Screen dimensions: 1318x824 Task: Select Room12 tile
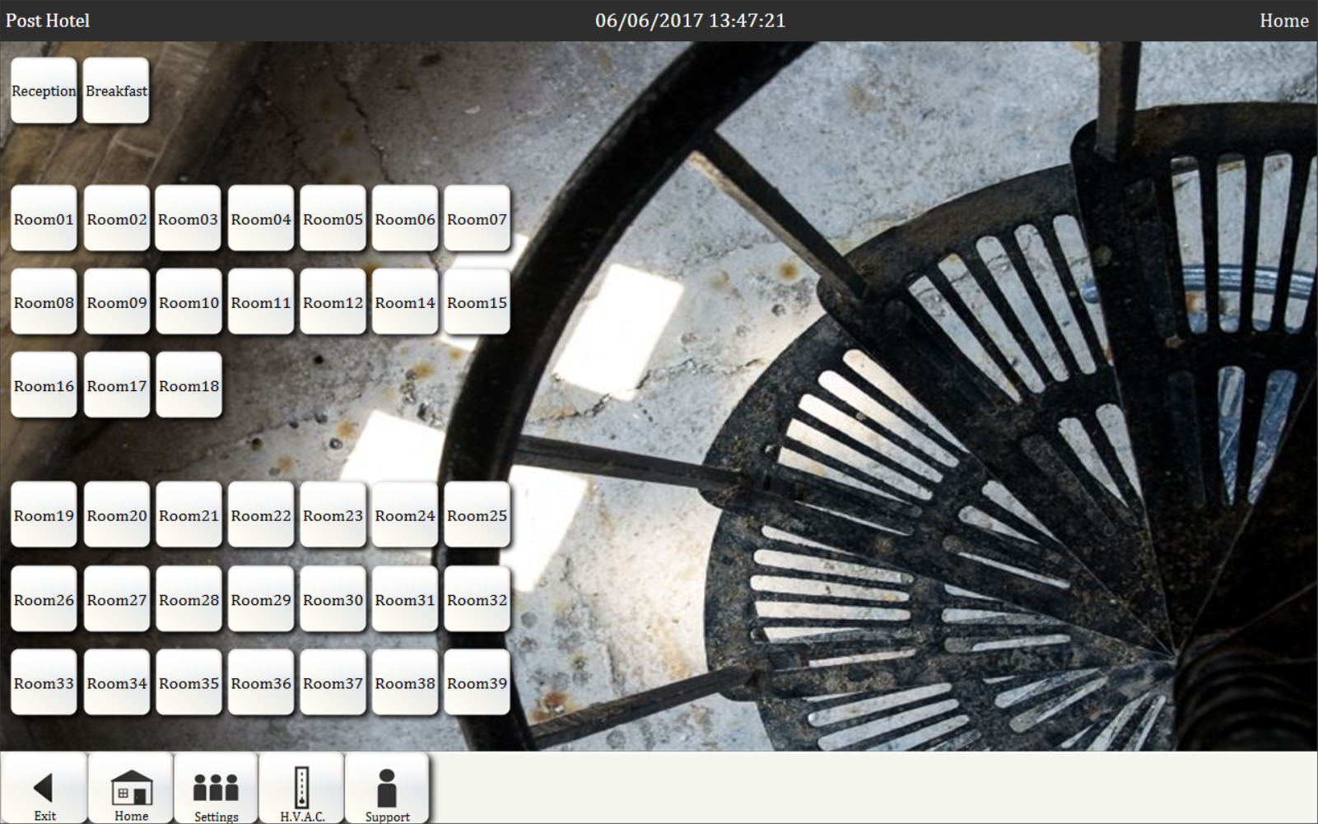[333, 302]
